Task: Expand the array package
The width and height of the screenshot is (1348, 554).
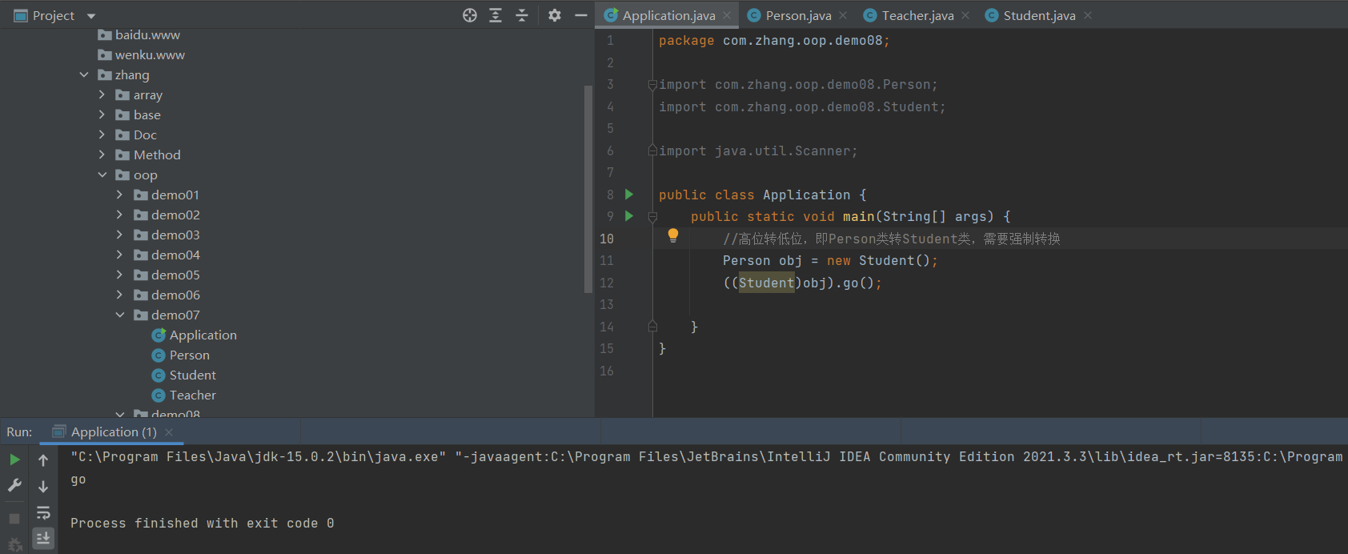Action: tap(102, 94)
